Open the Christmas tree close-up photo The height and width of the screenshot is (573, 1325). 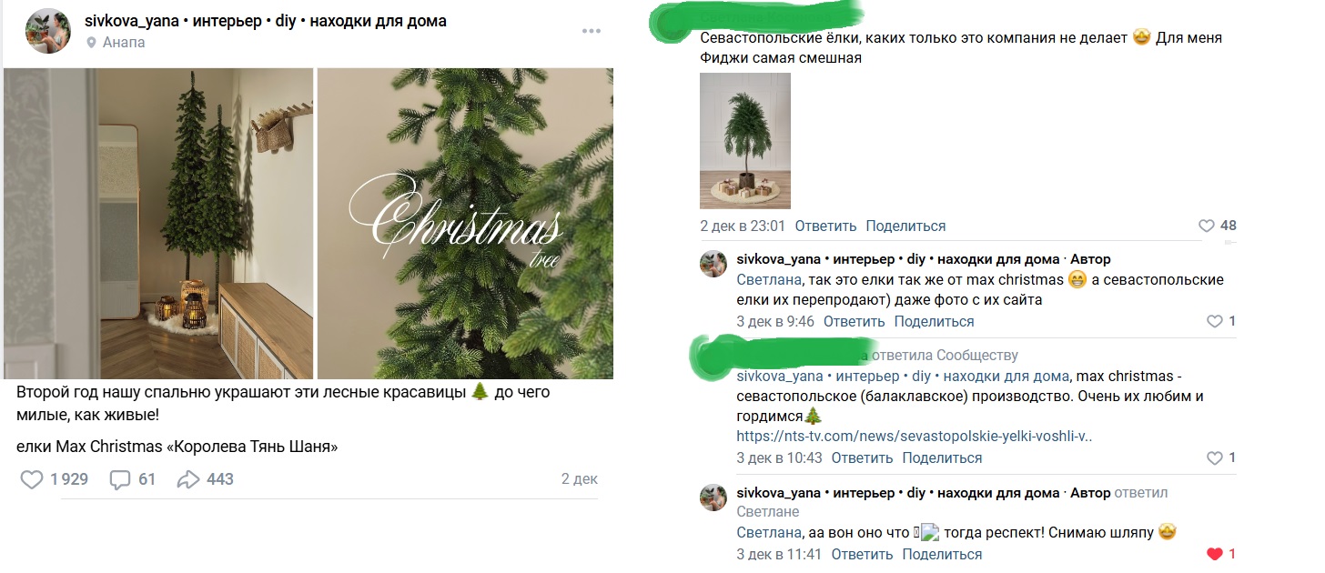point(465,223)
